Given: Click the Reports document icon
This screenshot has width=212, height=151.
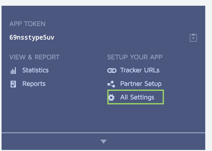Looking at the screenshot, I should pos(13,84).
